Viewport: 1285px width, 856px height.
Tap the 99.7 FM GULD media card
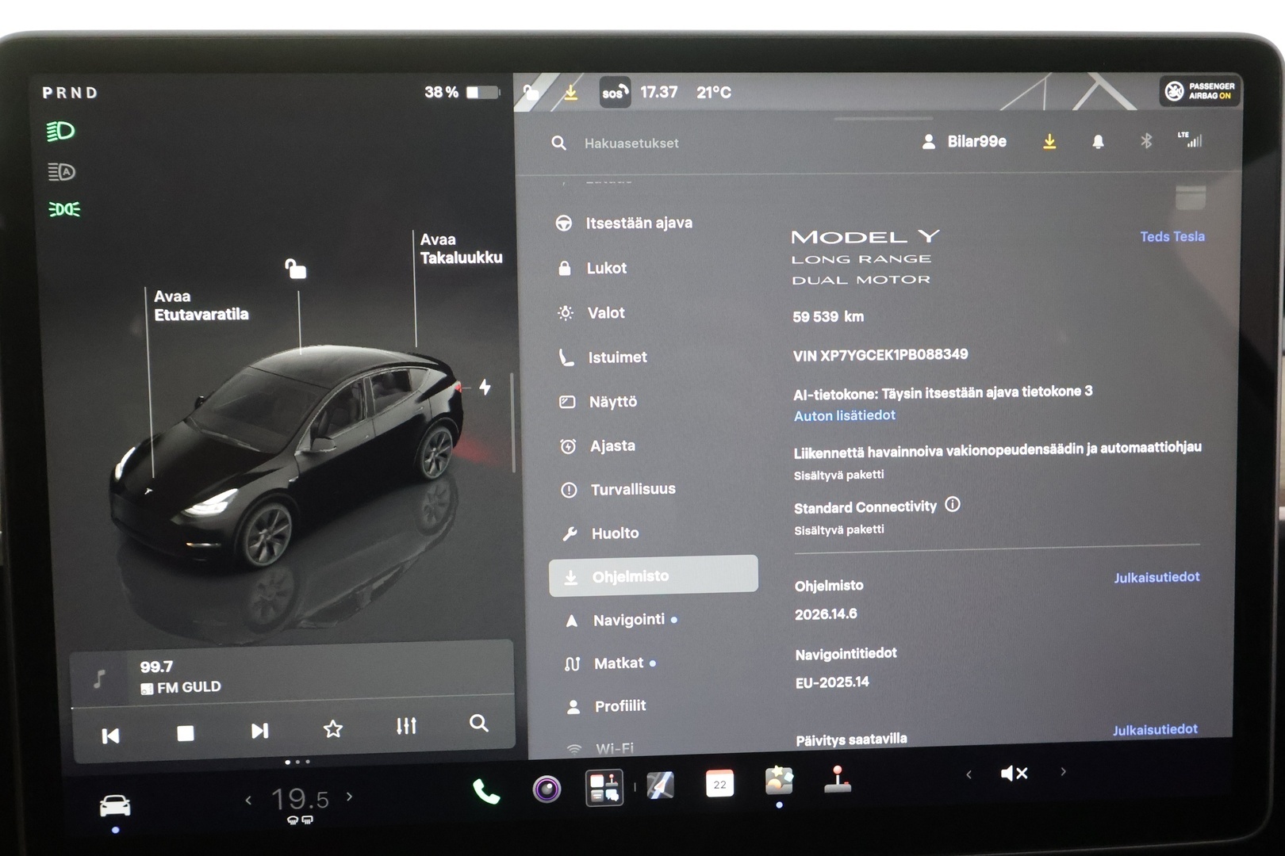pos(292,676)
